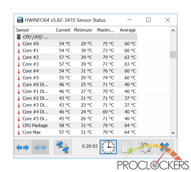Maximize the HWiNFO64 Sensor Status window

148,20
